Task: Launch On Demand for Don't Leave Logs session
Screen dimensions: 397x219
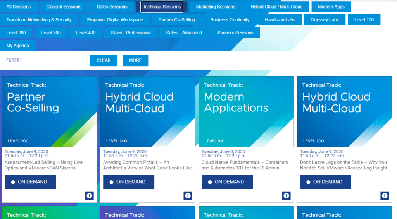Action: [x=326, y=182]
